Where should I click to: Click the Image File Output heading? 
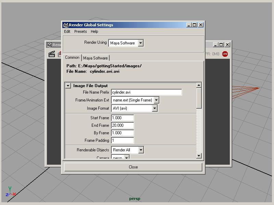click(x=90, y=86)
